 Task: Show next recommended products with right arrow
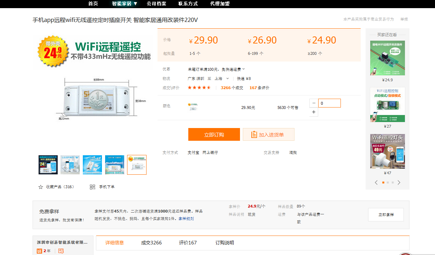point(399,182)
